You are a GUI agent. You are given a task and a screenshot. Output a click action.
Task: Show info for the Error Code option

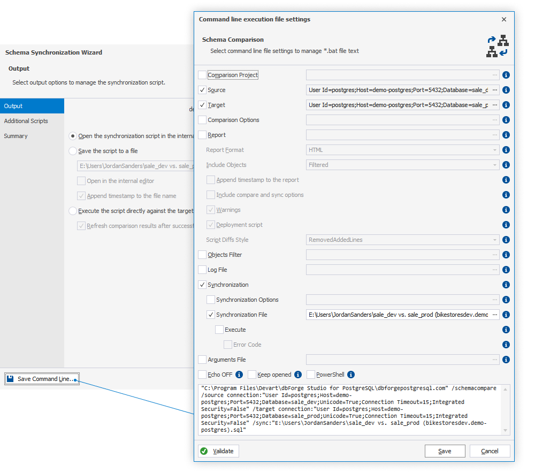[506, 345]
